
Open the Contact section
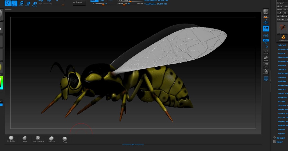[282, 89]
